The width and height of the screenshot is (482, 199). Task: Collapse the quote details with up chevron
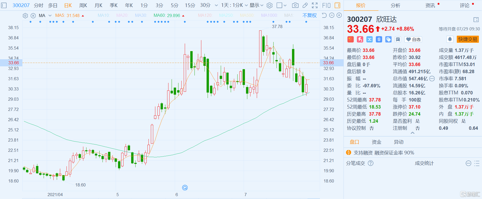(413, 133)
